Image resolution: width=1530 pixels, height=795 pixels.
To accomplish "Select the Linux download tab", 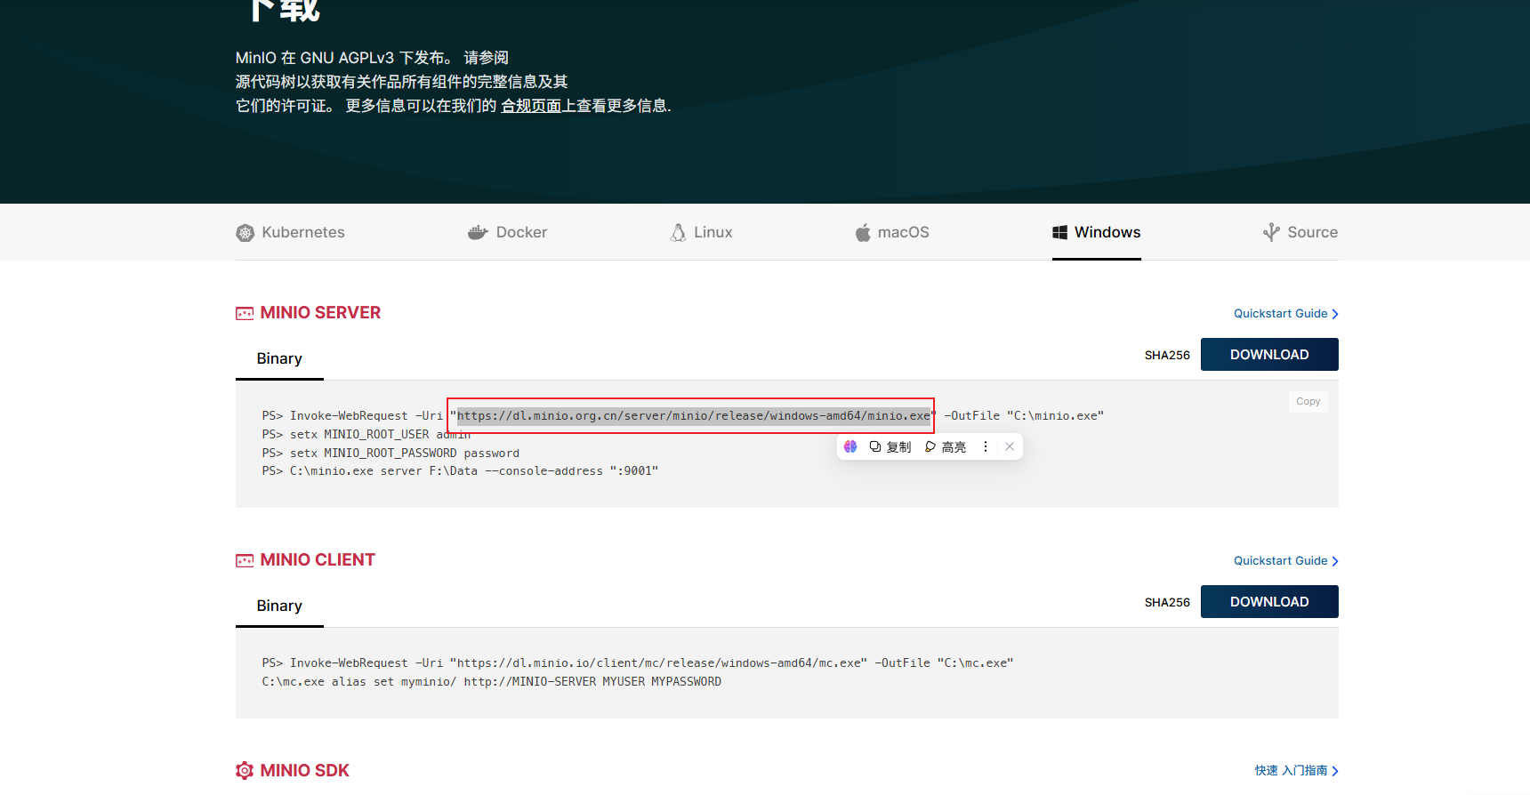I will [701, 232].
